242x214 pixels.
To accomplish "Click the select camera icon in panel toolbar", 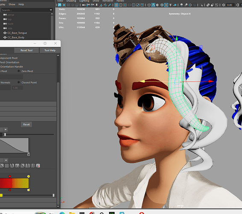I will [x=60, y=5].
